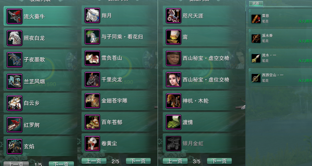
Task: Click the 照夜白龙 white horse icon
Action: [x=14, y=38]
